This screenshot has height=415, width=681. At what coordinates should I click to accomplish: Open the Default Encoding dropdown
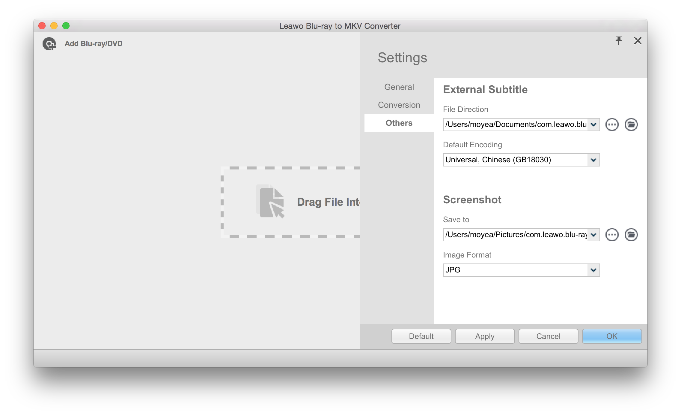[x=593, y=160]
